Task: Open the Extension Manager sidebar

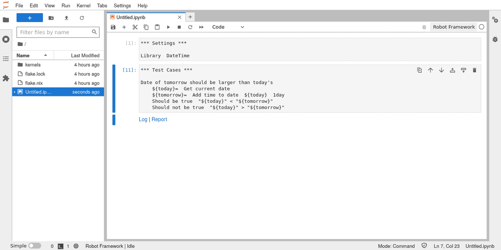Action: coord(6,78)
